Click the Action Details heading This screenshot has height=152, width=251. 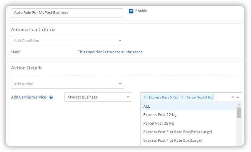point(26,68)
